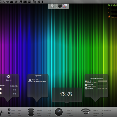Click the Cpu2 icon in bottom bar
117x117 pixels.
pos(9,113)
